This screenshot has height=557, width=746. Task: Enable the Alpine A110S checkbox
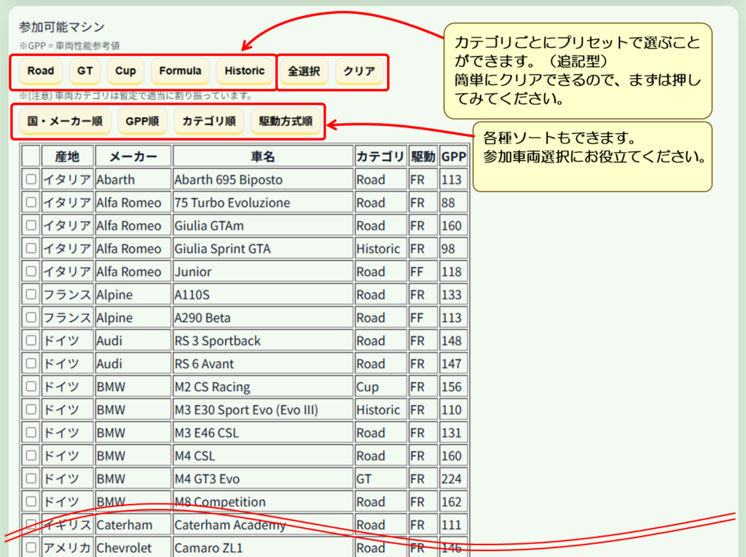pos(31,295)
